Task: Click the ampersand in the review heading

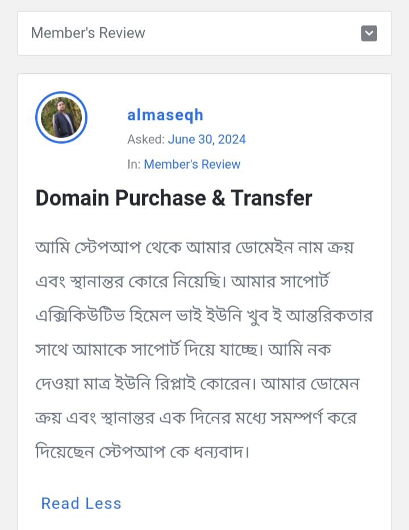Action: coord(218,198)
